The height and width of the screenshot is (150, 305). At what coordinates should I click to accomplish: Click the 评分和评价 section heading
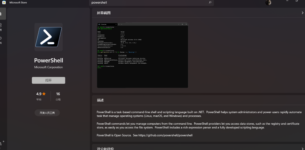click(x=105, y=149)
